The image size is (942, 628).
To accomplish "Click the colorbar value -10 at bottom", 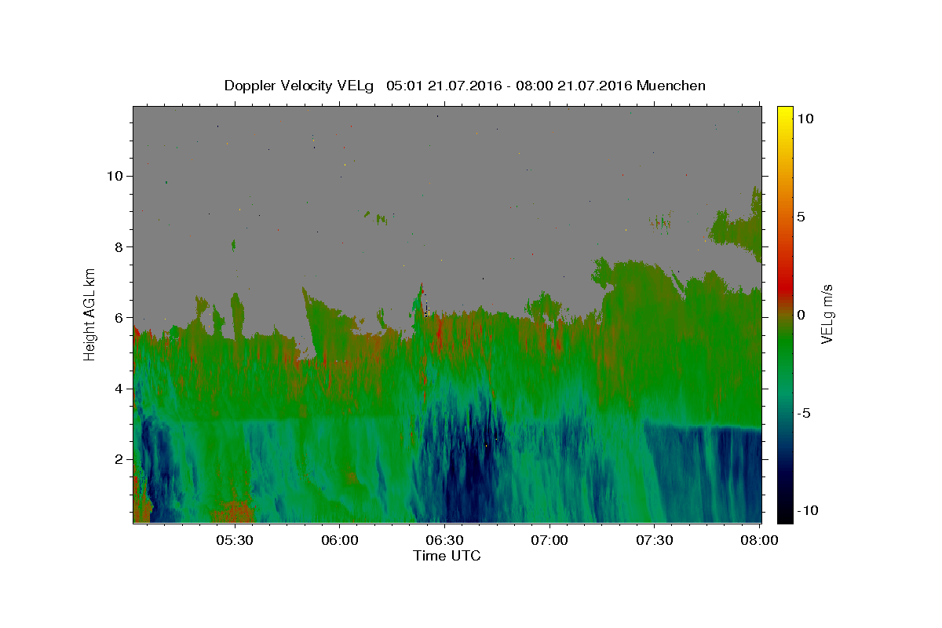I will (807, 510).
